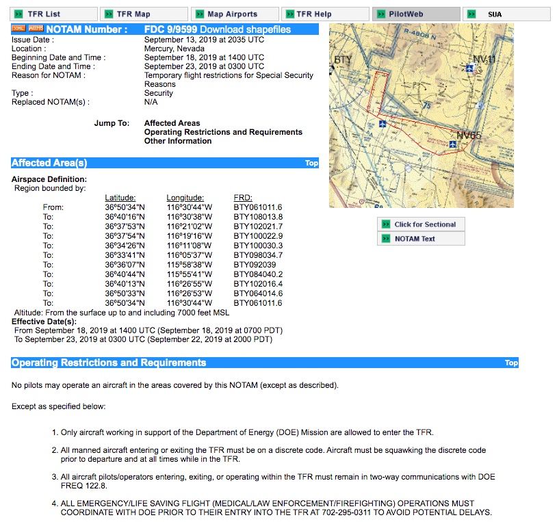Click the orange XML icon
557x522 pixels.
(x=18, y=29)
